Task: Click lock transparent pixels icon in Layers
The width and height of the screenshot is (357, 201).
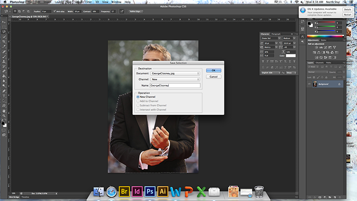Action: (314, 78)
